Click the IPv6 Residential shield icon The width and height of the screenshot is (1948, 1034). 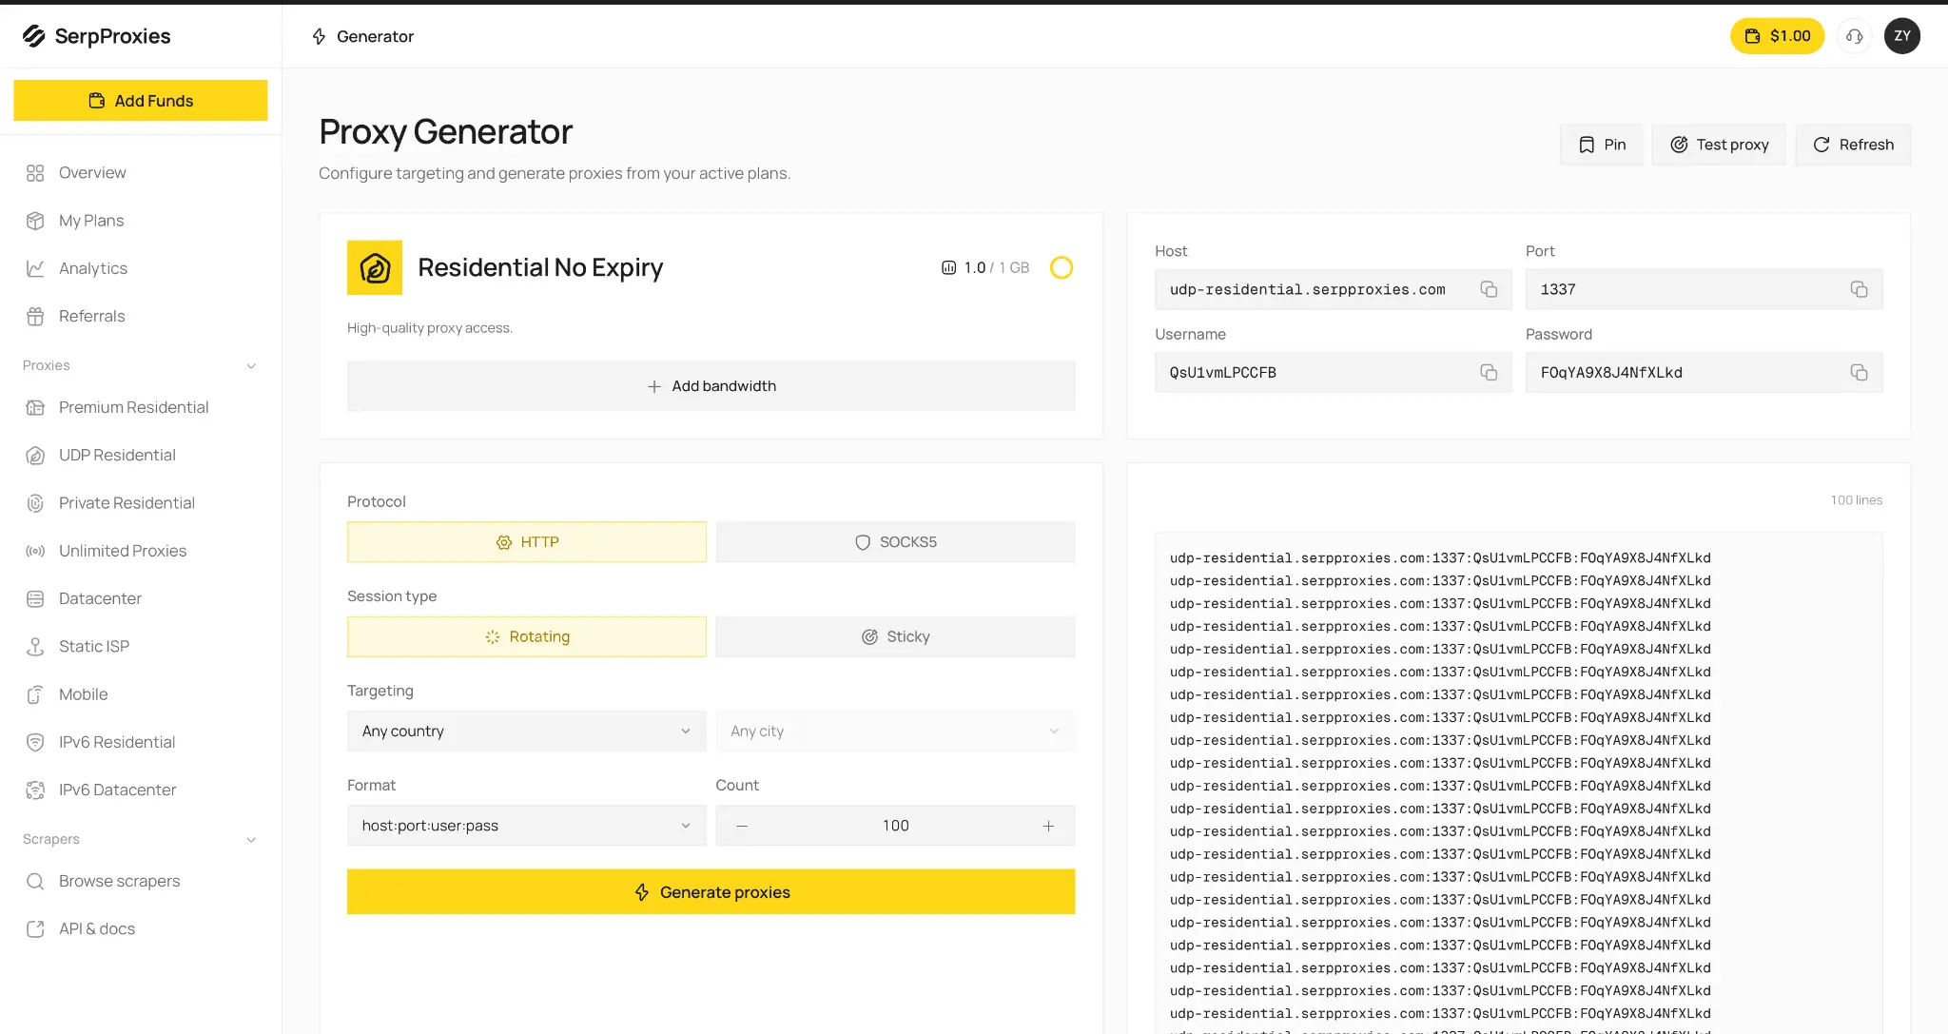[x=35, y=742]
